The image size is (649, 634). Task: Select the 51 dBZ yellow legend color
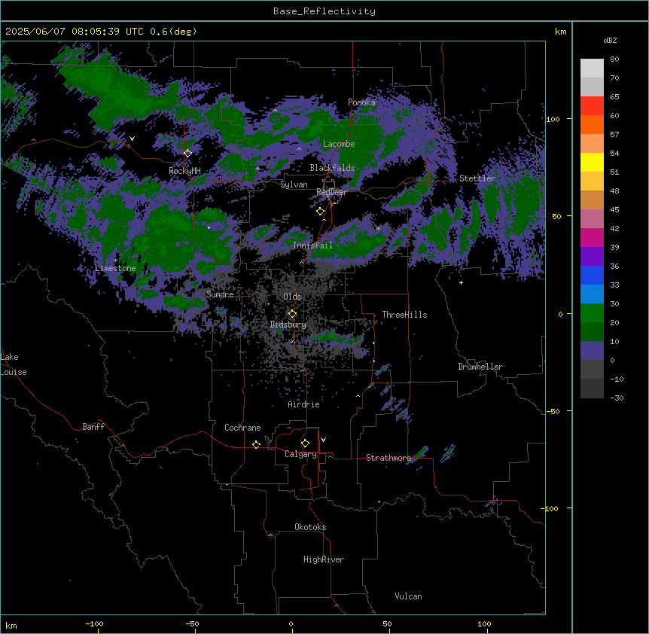[x=592, y=162]
